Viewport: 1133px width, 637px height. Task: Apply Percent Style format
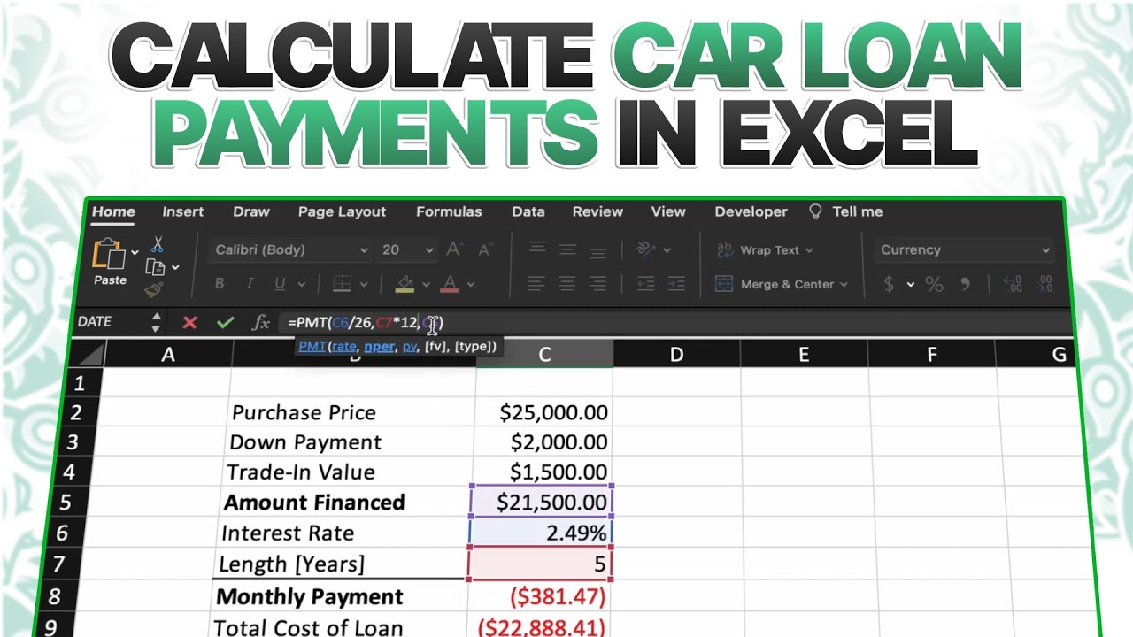(x=934, y=285)
